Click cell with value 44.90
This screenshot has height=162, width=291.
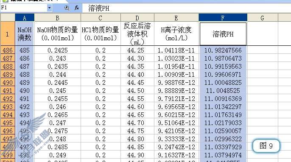pos(137,155)
